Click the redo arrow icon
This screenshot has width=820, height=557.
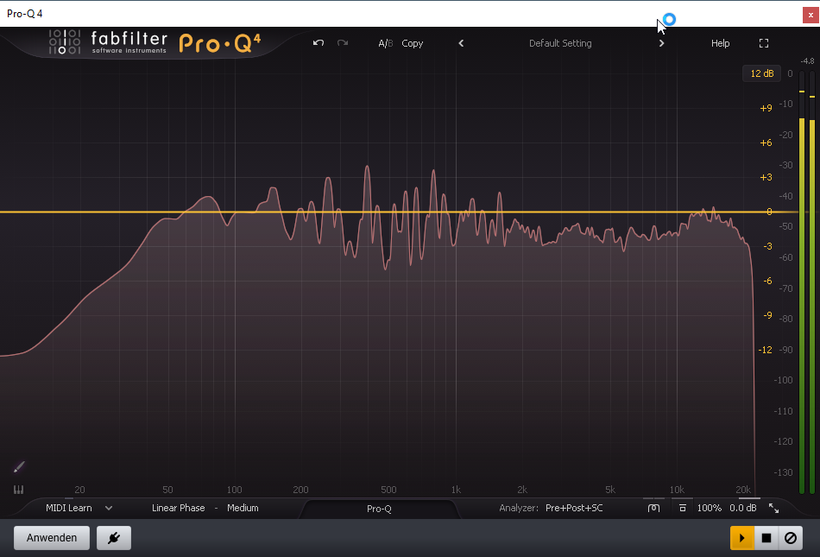point(343,43)
